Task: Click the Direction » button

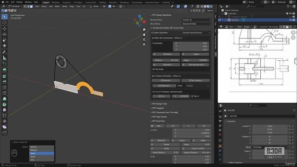Action: [166, 65]
